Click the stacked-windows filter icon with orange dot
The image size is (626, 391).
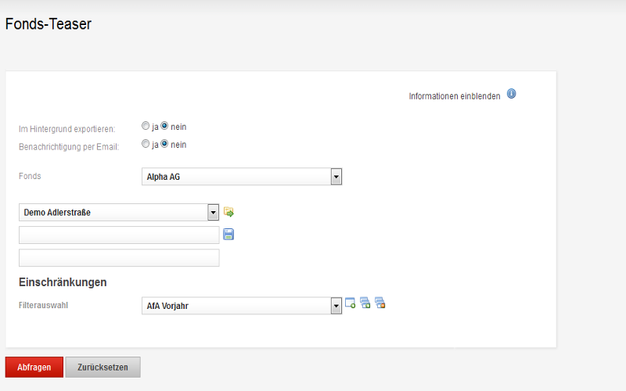click(x=380, y=303)
